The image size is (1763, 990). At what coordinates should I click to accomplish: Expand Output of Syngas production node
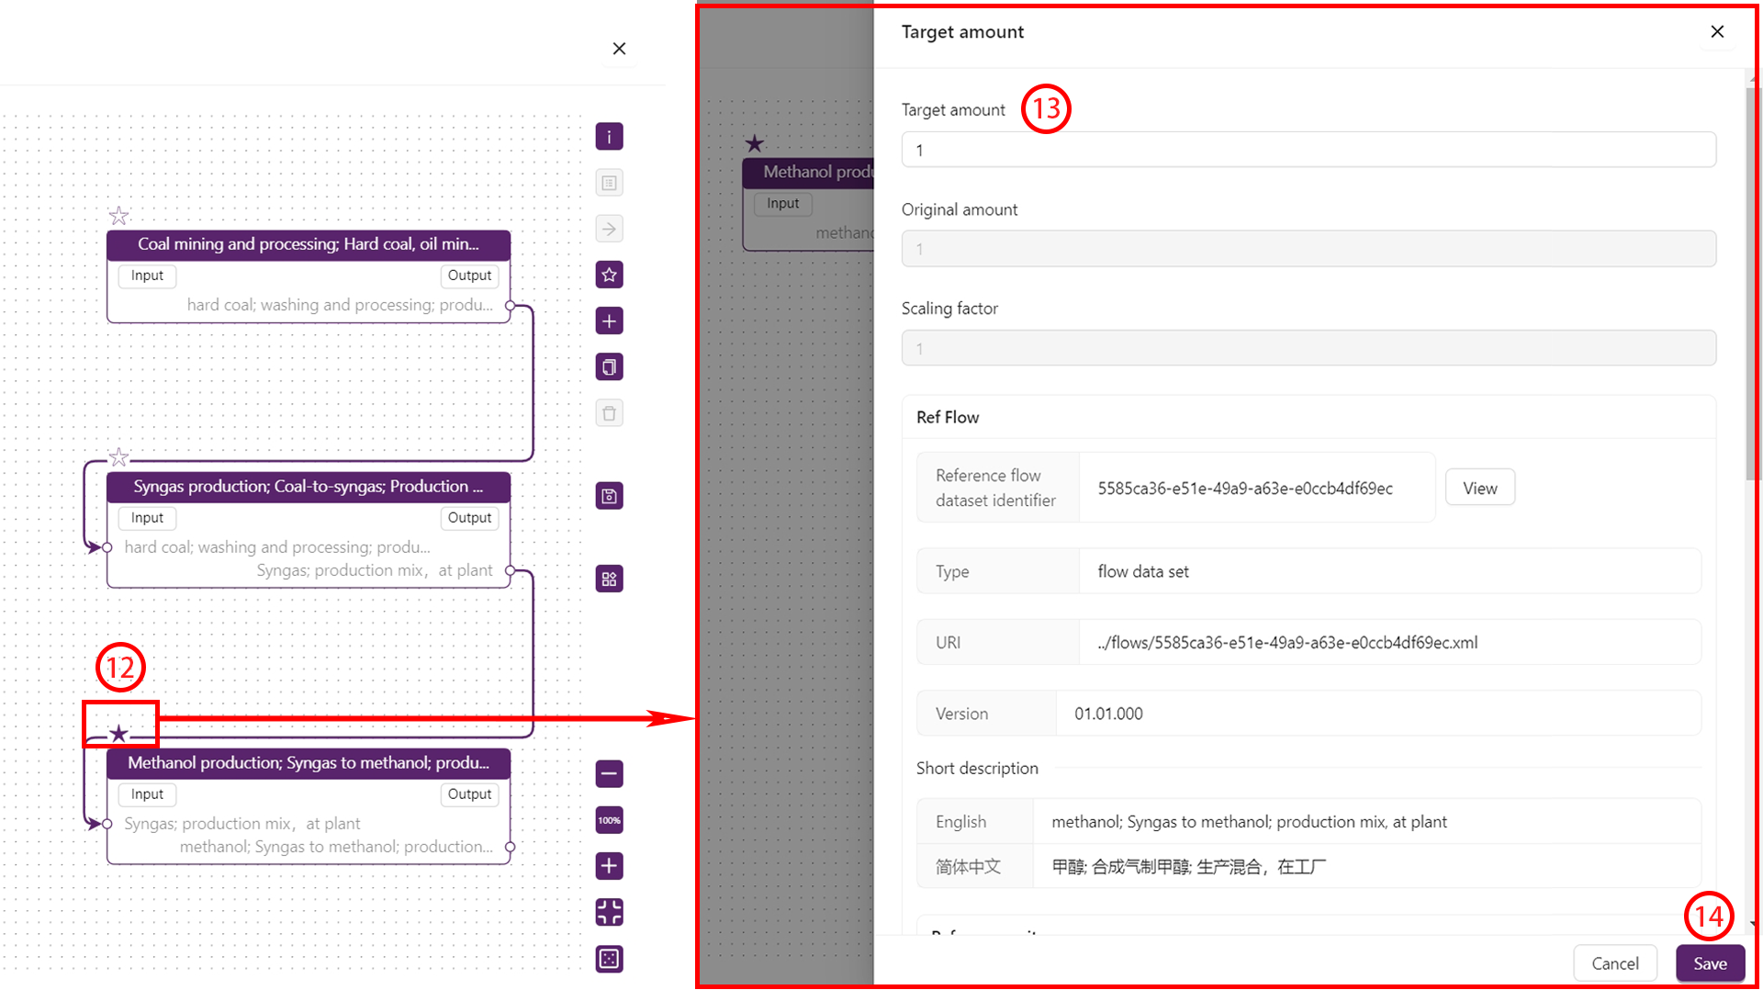pyautogui.click(x=469, y=518)
